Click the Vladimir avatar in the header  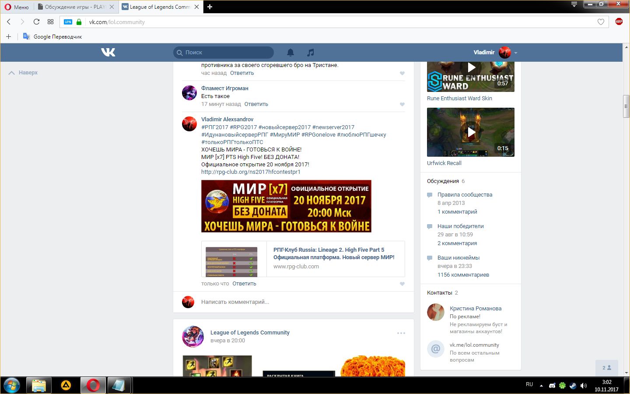click(x=505, y=53)
